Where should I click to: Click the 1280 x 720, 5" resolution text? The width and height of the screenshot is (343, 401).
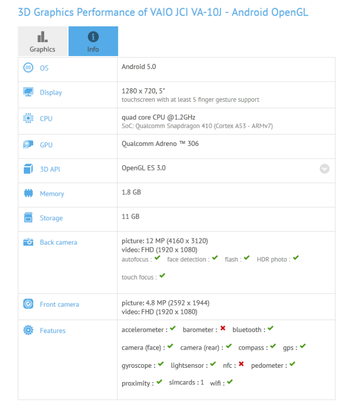tap(143, 91)
